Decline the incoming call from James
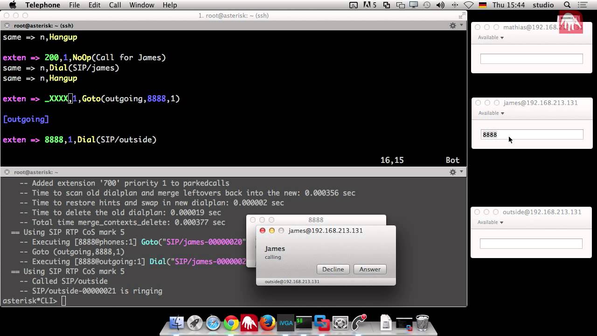Image resolution: width=597 pixels, height=336 pixels. tap(333, 269)
